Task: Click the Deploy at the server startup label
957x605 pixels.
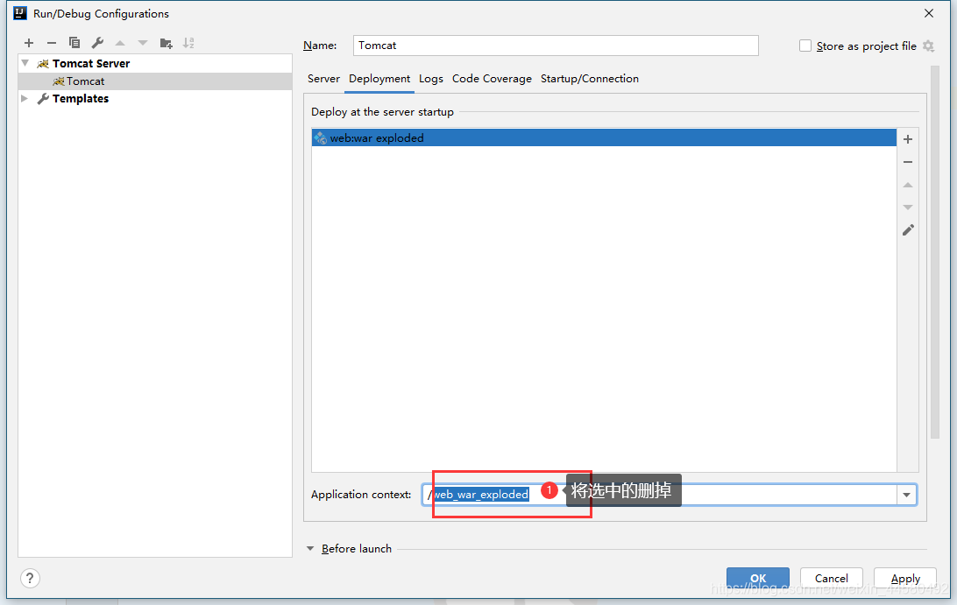Action: [x=382, y=111]
